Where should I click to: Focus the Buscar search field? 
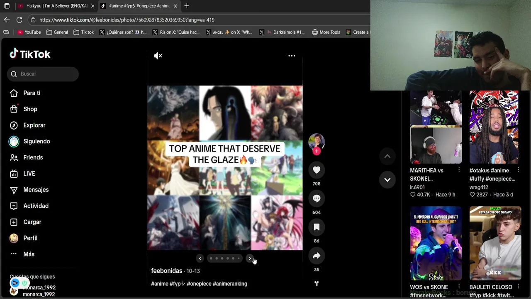pos(43,74)
